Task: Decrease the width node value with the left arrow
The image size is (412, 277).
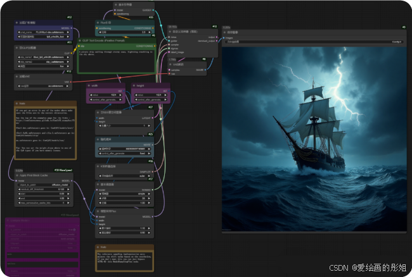Action: pyautogui.click(x=91, y=95)
